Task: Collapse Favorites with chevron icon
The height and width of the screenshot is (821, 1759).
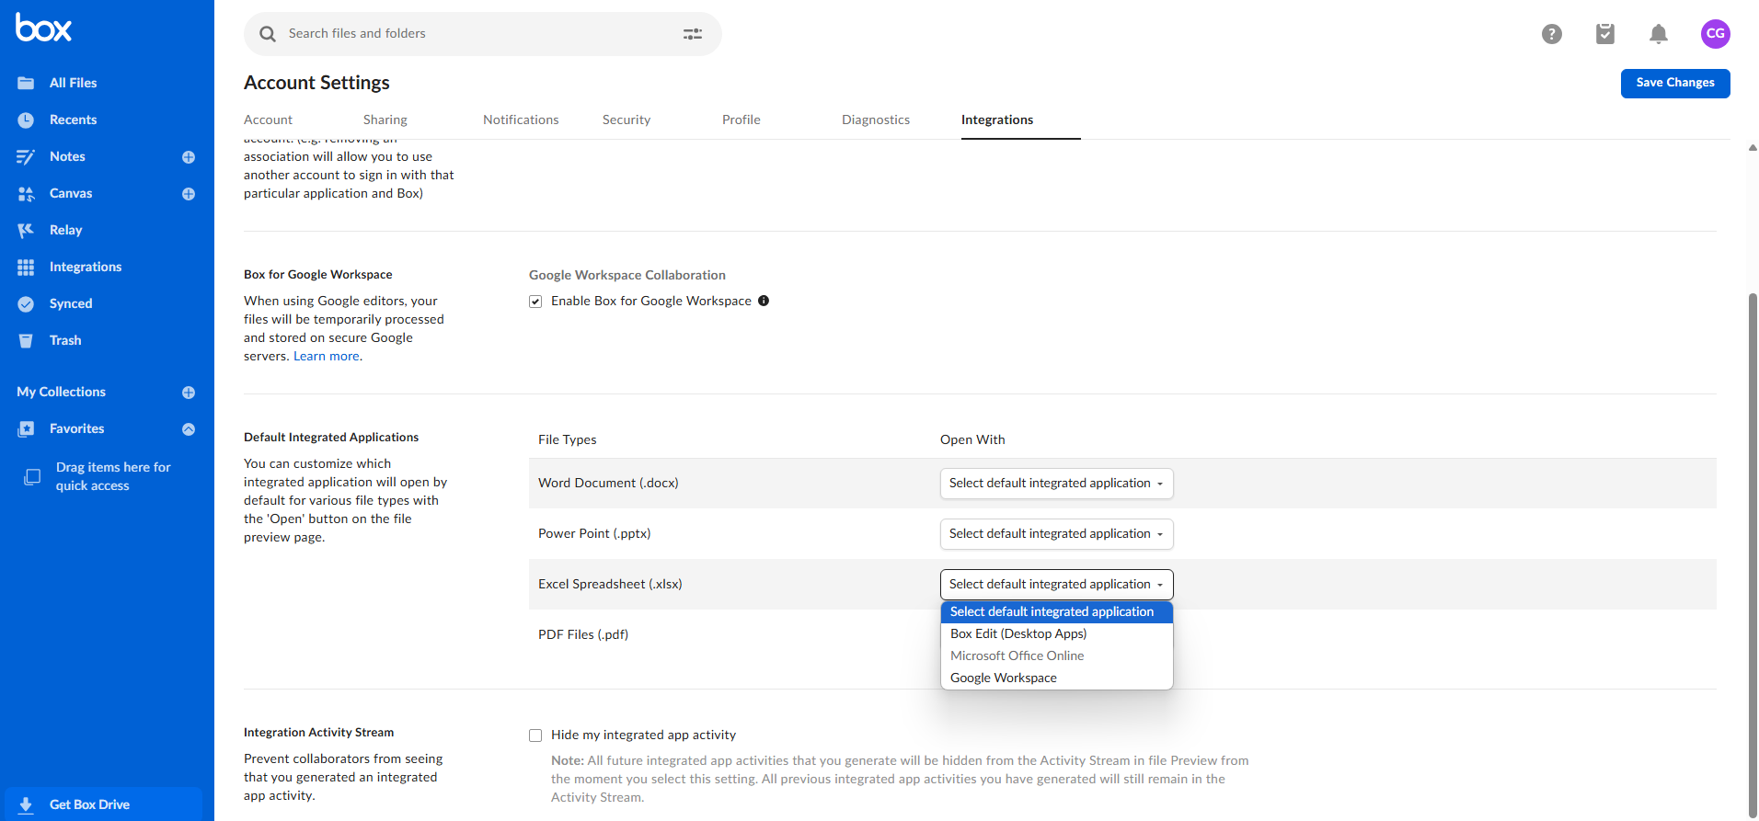Action: click(x=189, y=429)
